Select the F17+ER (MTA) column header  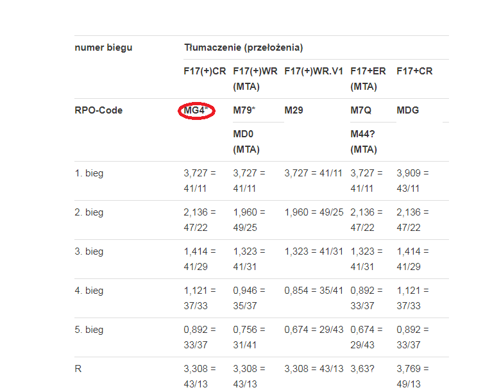tap(368, 78)
